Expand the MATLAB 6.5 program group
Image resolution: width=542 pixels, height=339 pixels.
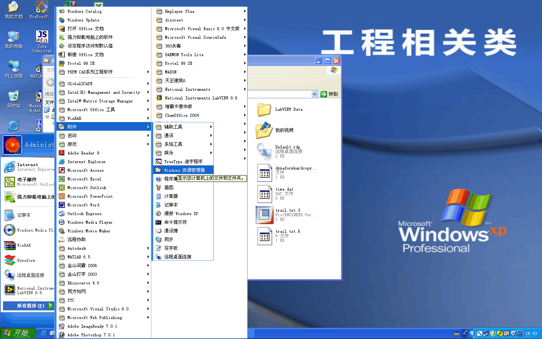pyautogui.click(x=104, y=257)
